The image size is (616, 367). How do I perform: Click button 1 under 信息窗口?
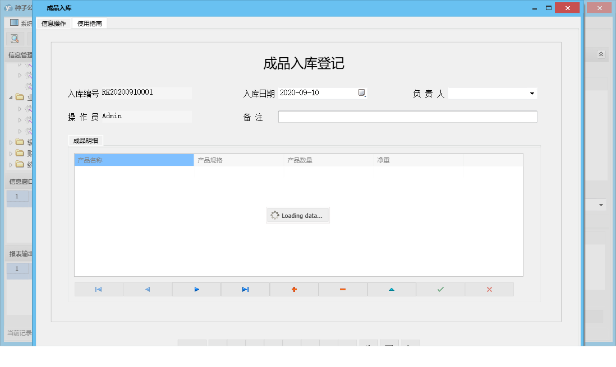(x=18, y=197)
